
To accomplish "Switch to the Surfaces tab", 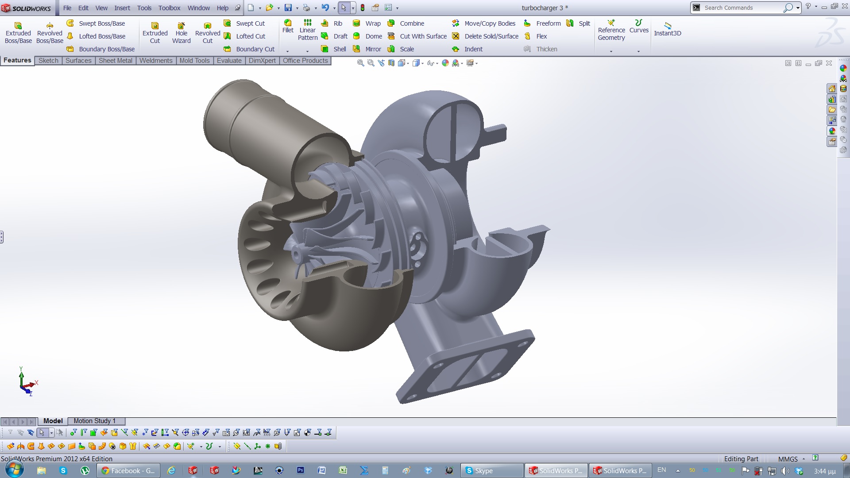I will pyautogui.click(x=78, y=61).
